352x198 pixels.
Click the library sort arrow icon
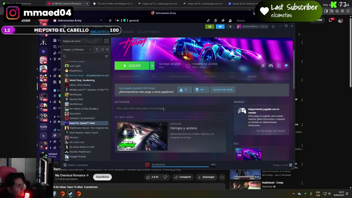coord(97,50)
